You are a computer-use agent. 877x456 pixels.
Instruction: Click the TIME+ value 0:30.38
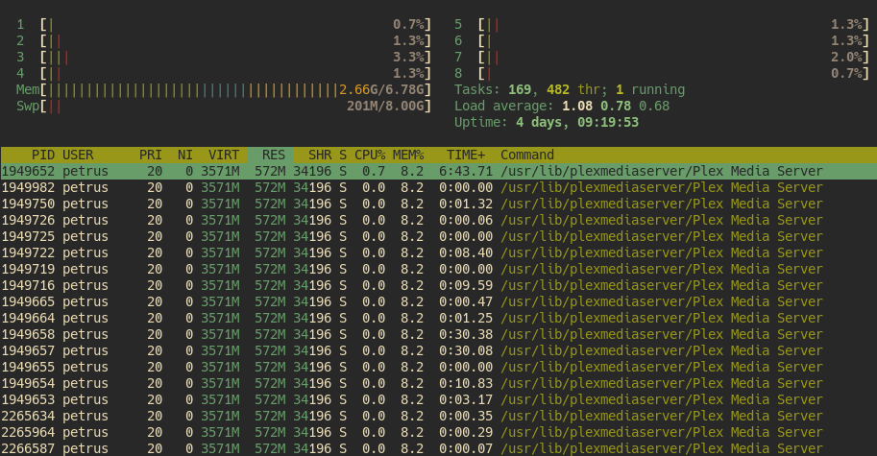click(x=466, y=334)
